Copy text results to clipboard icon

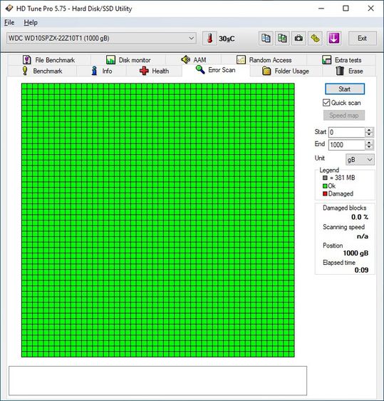pos(266,39)
